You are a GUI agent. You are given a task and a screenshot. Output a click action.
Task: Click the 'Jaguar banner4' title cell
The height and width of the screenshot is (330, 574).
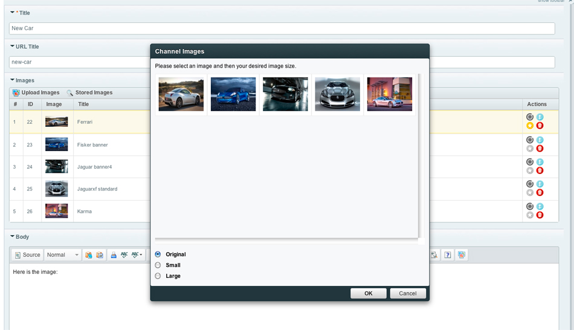(94, 167)
